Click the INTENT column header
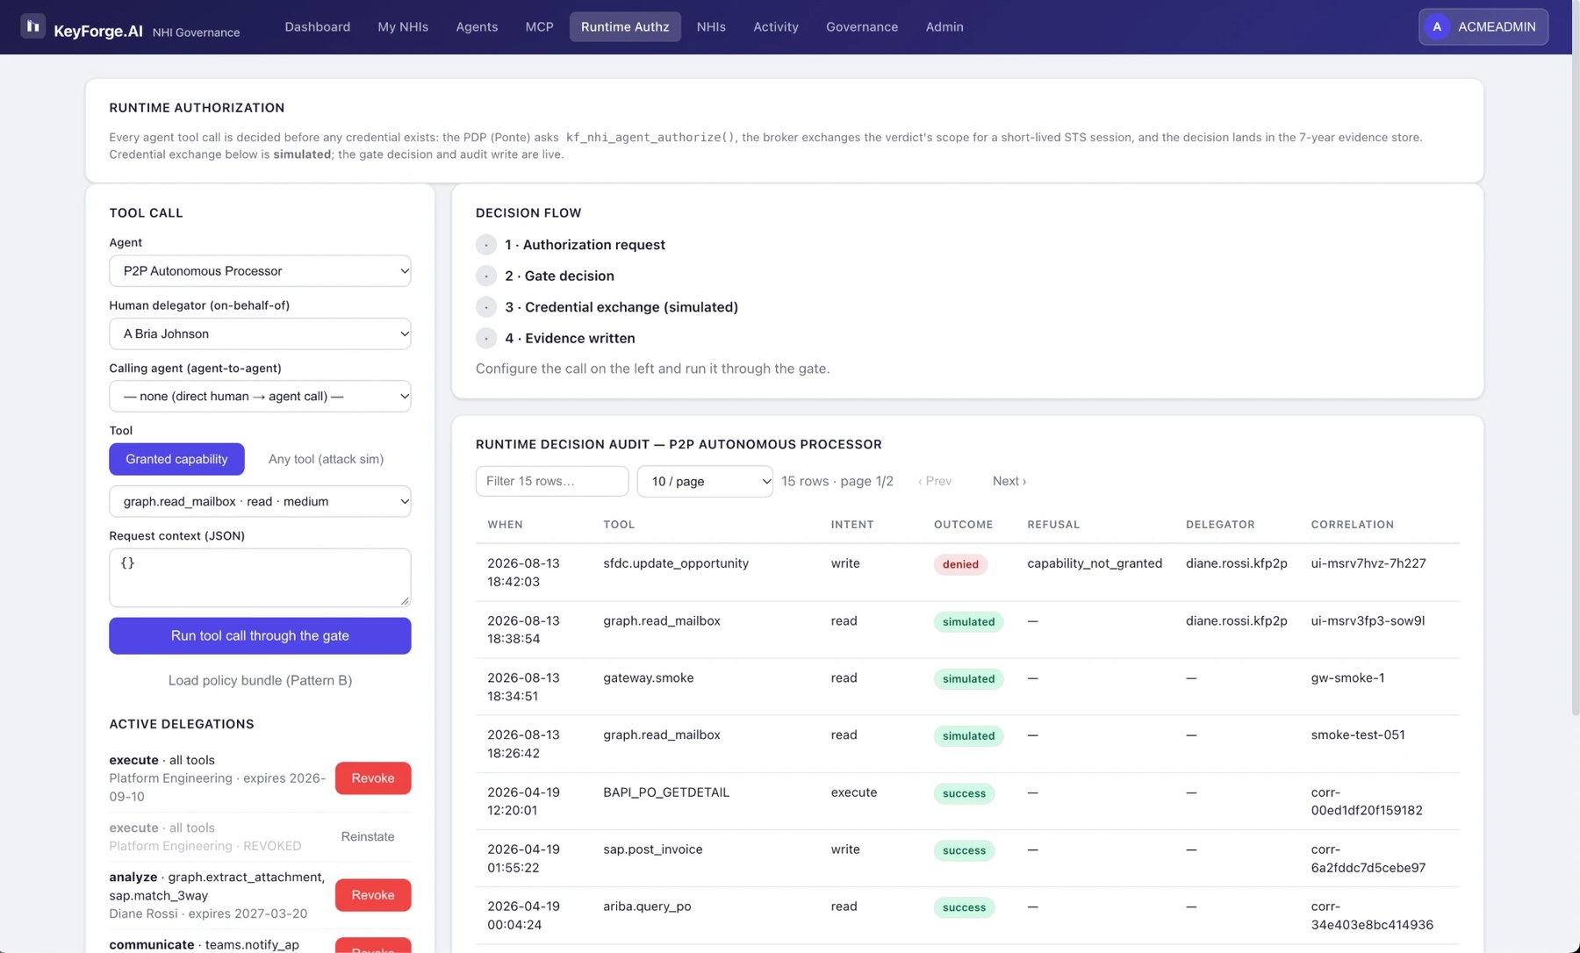Viewport: 1580px width, 953px height. [852, 524]
